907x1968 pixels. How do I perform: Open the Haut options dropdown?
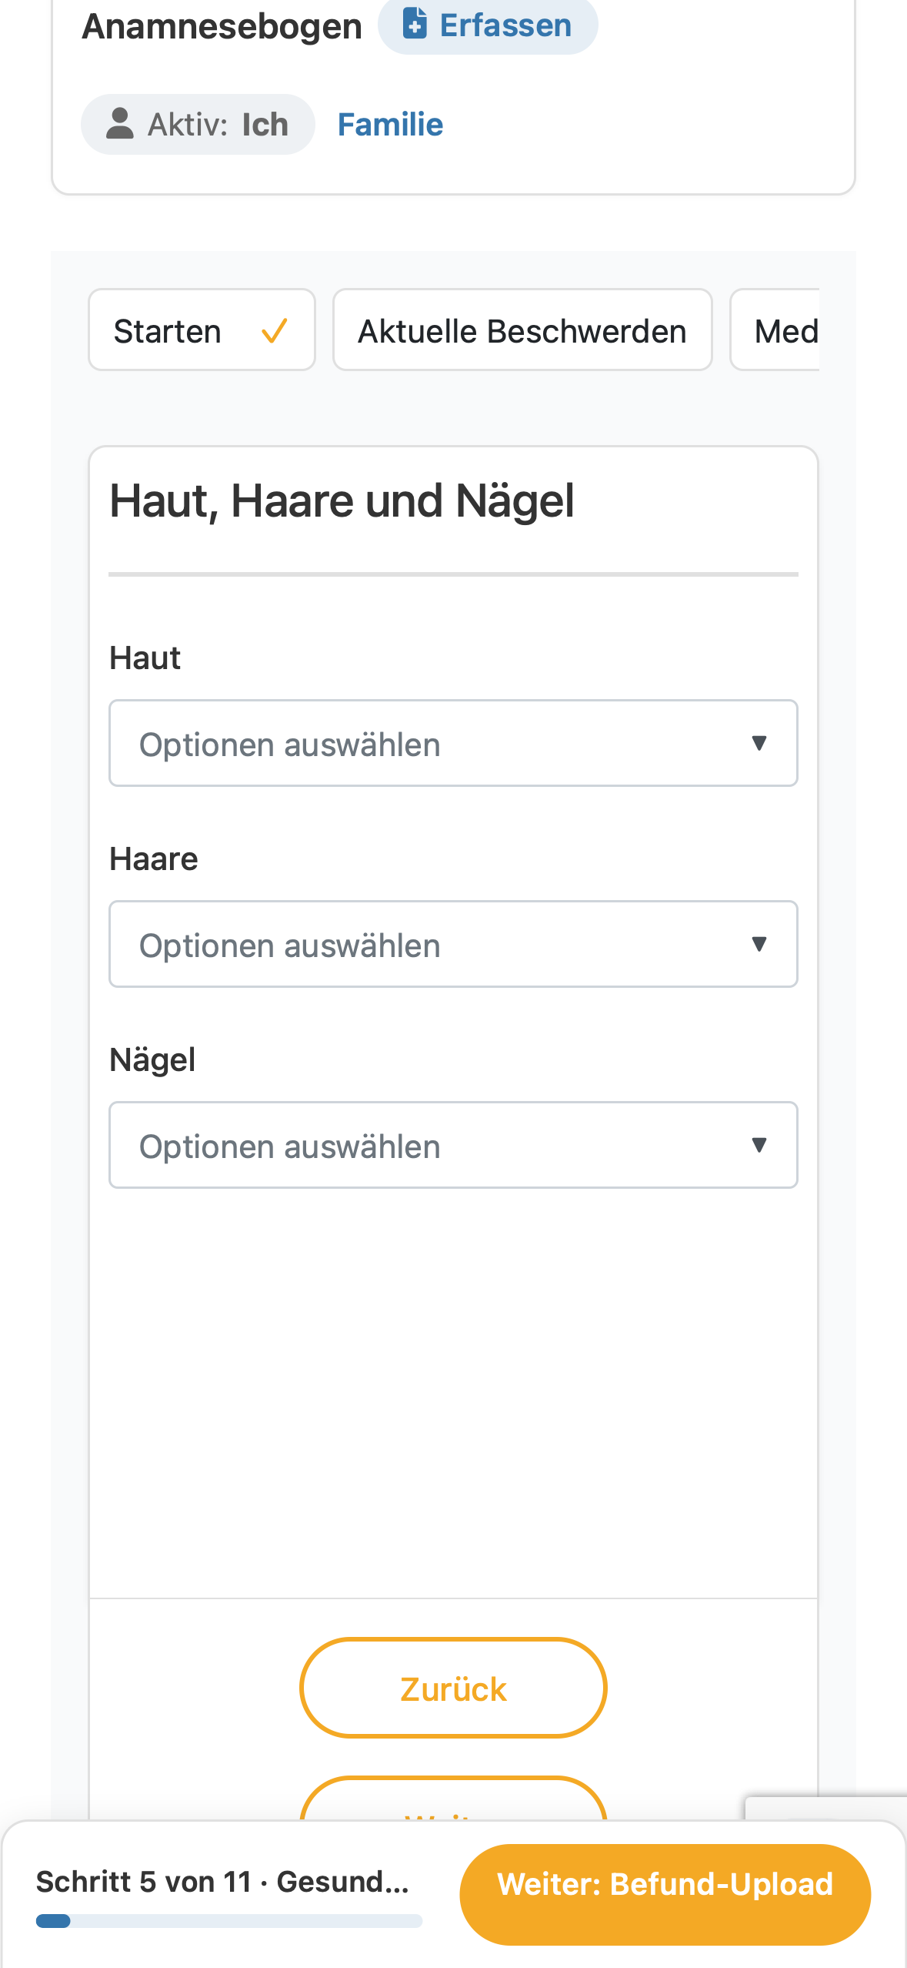pyautogui.click(x=453, y=743)
